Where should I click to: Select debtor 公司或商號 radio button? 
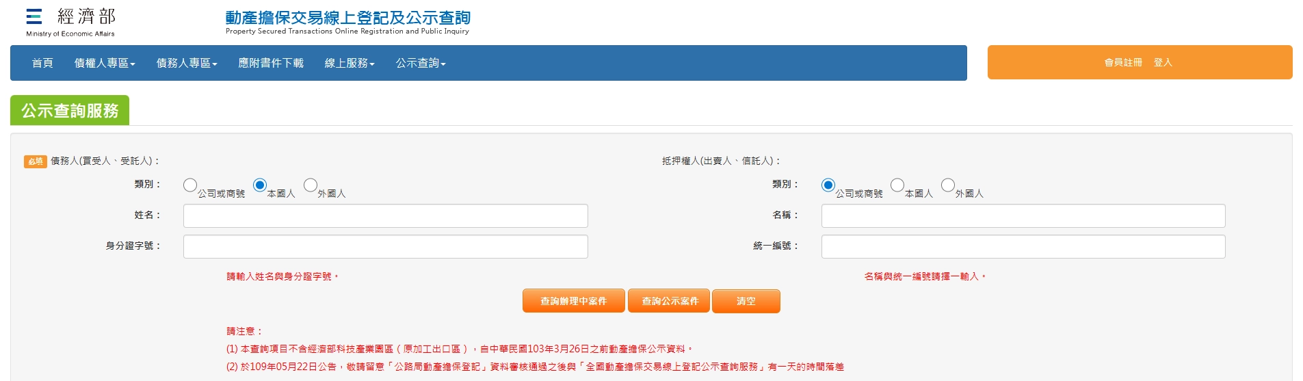190,185
